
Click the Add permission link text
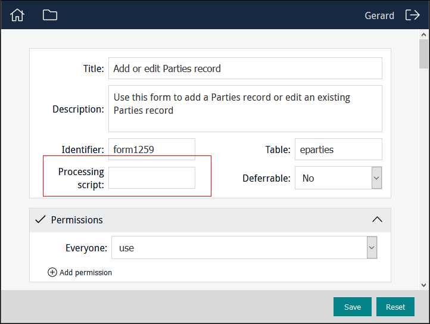pos(86,272)
